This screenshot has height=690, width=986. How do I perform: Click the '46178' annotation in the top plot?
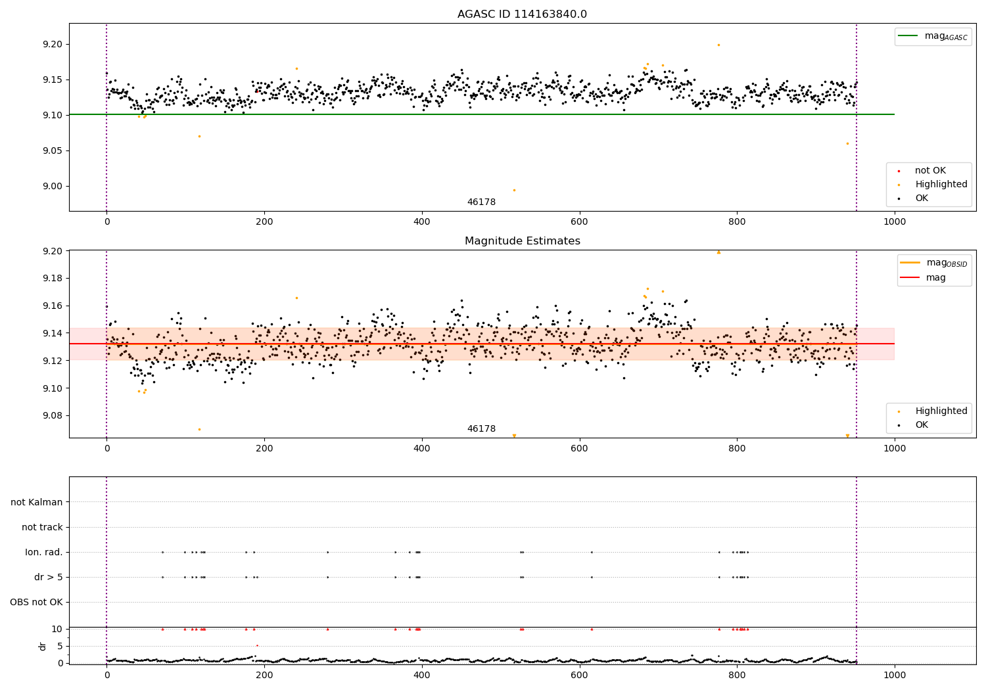click(x=481, y=202)
